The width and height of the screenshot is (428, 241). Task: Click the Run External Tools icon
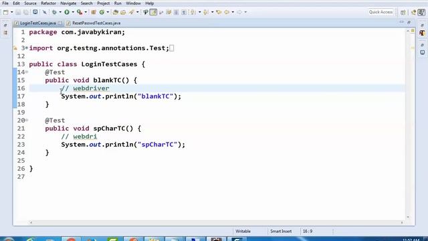point(80,12)
